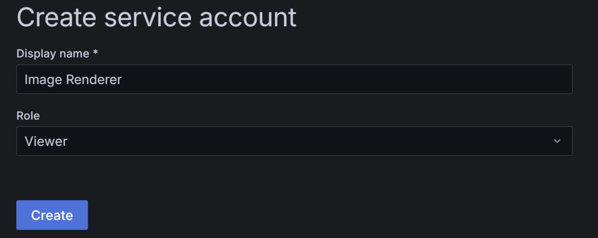Click inside the Image Renderer text box
The width and height of the screenshot is (598, 238).
click(x=294, y=79)
